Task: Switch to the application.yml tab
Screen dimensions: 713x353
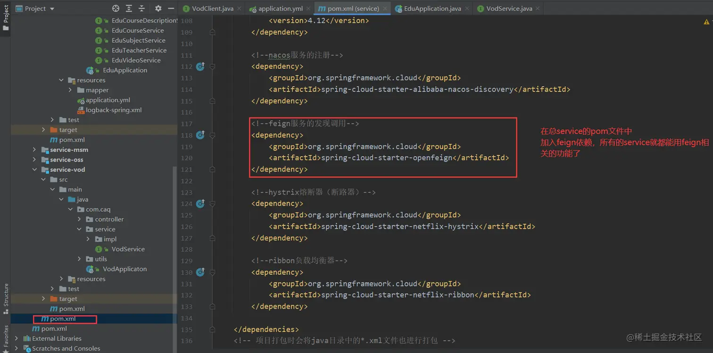Action: pyautogui.click(x=281, y=8)
